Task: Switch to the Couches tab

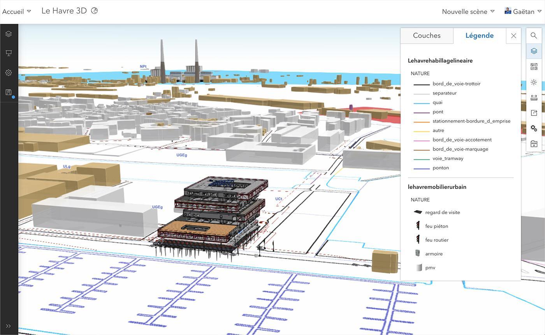Action: click(427, 35)
